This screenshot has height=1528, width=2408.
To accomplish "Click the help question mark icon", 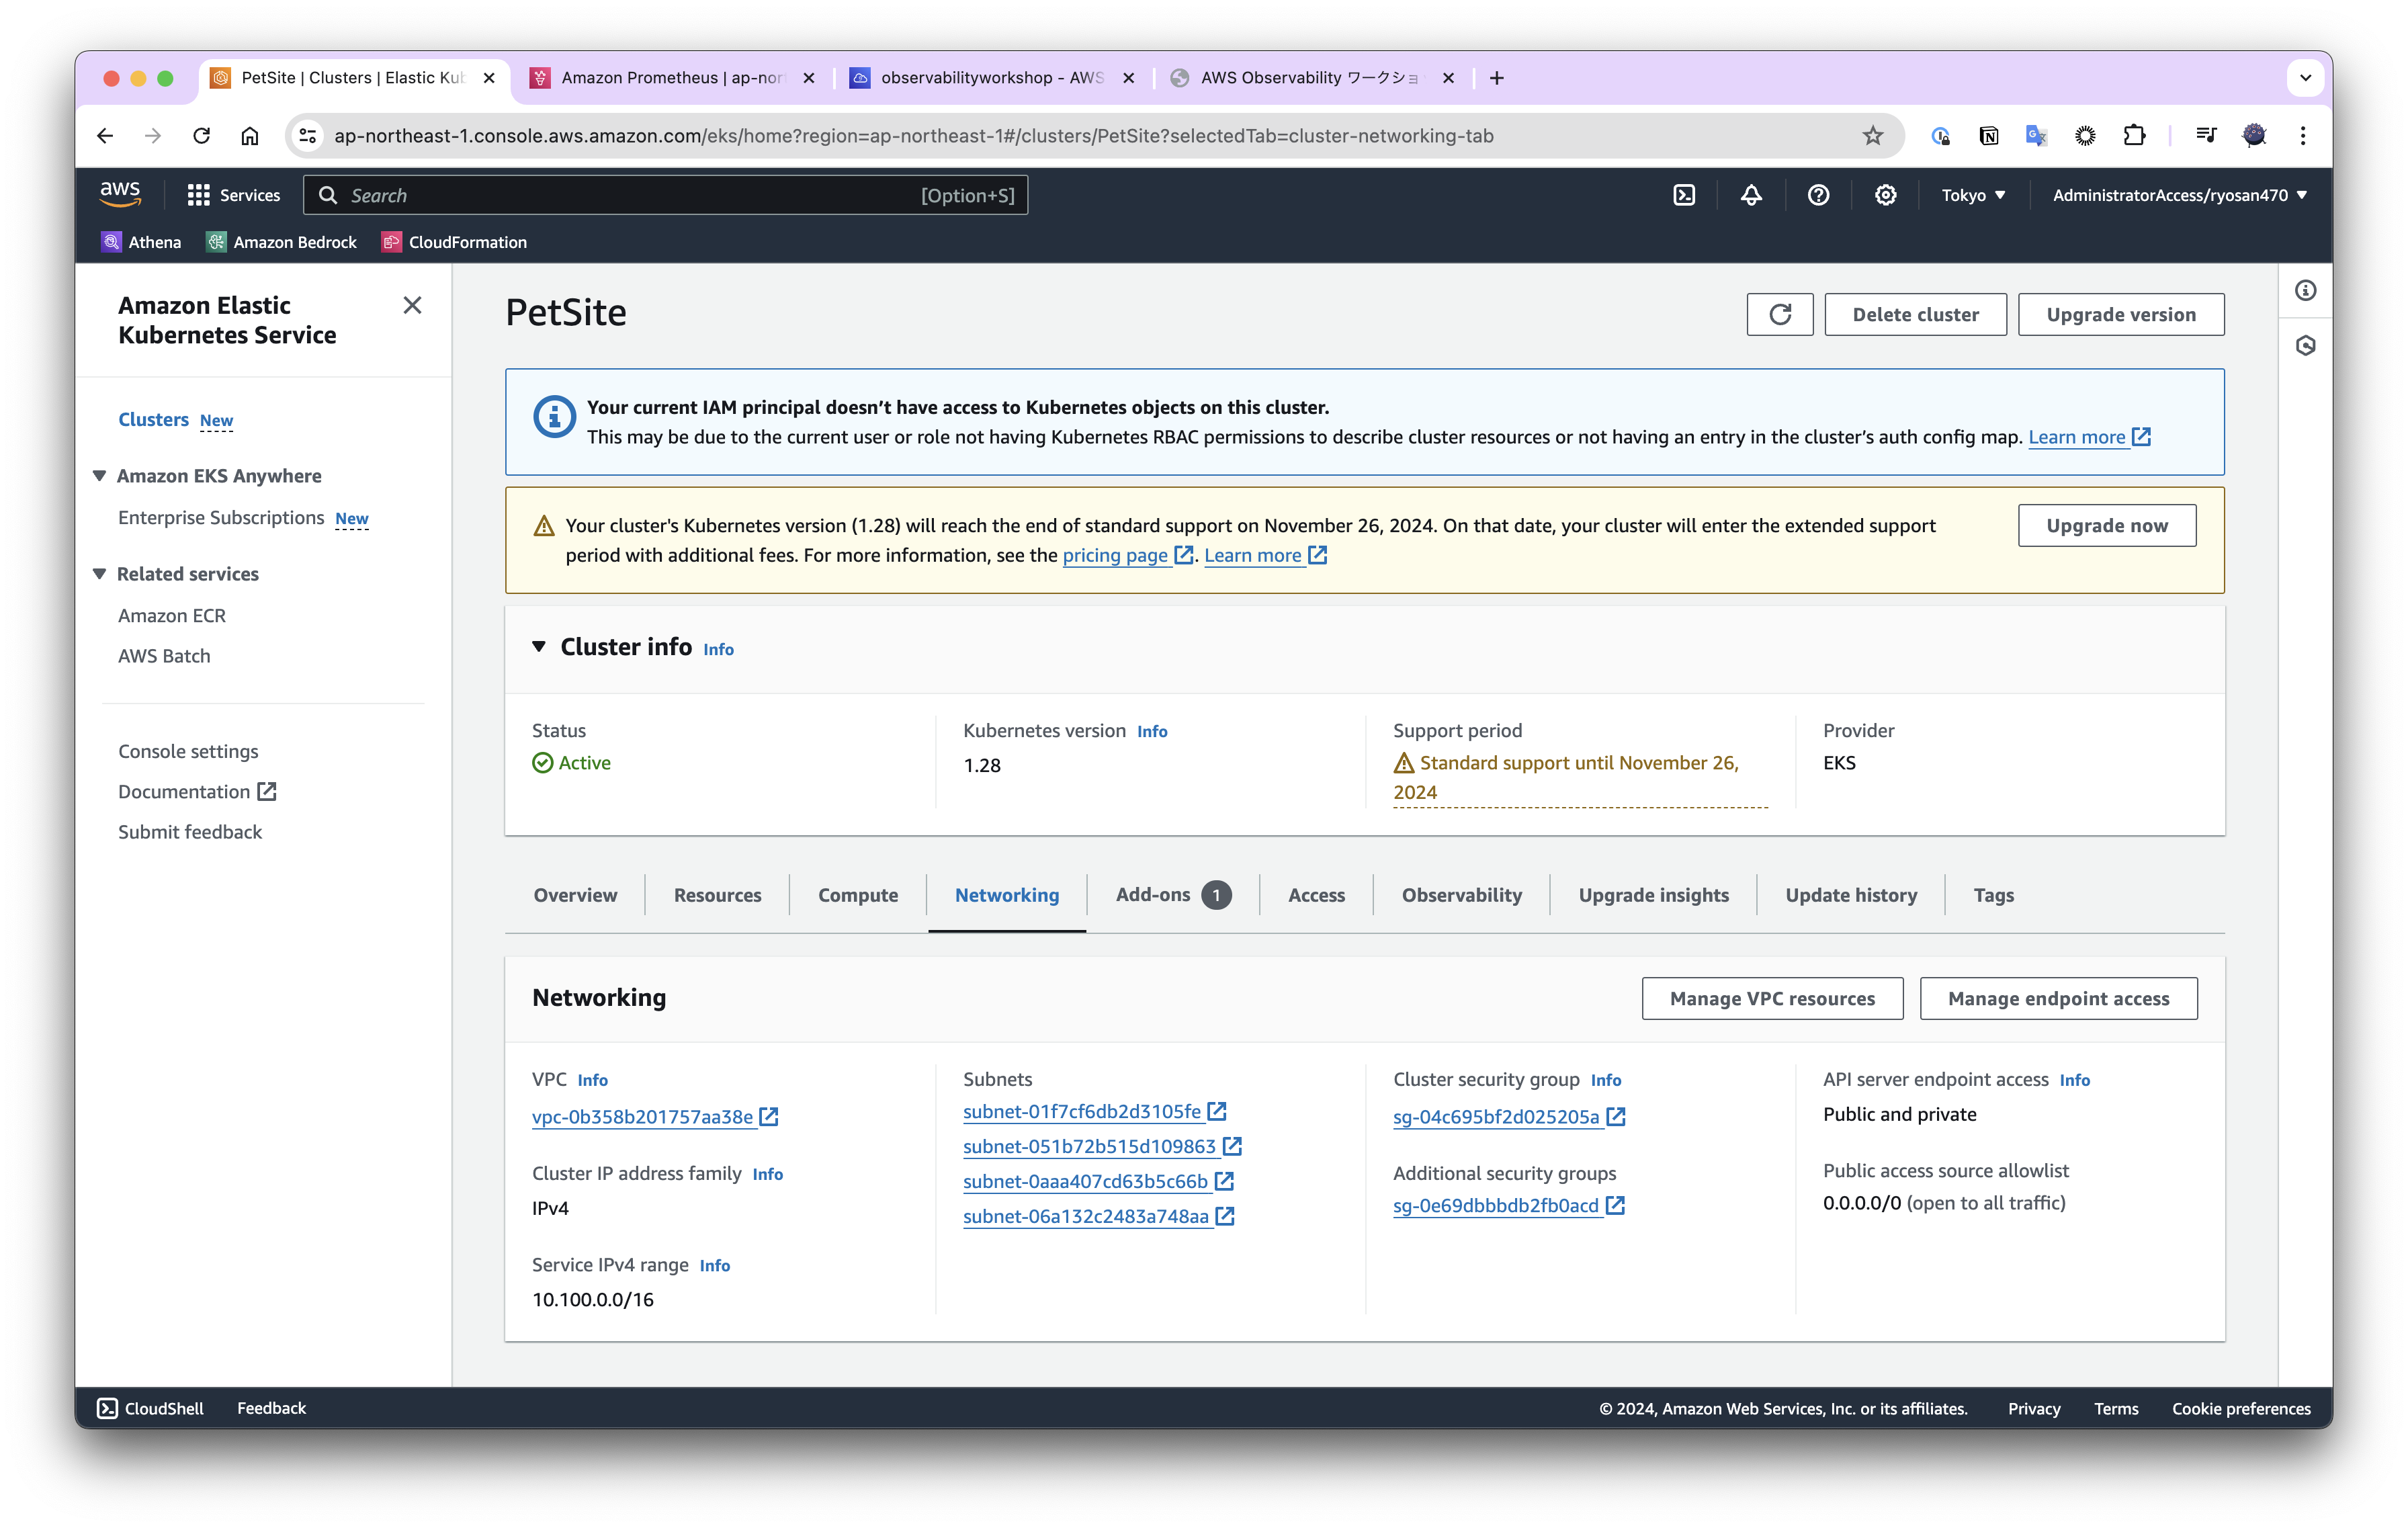I will coord(1818,195).
